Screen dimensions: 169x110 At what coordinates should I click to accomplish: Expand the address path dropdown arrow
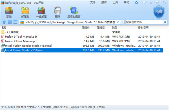(x=122, y=22)
